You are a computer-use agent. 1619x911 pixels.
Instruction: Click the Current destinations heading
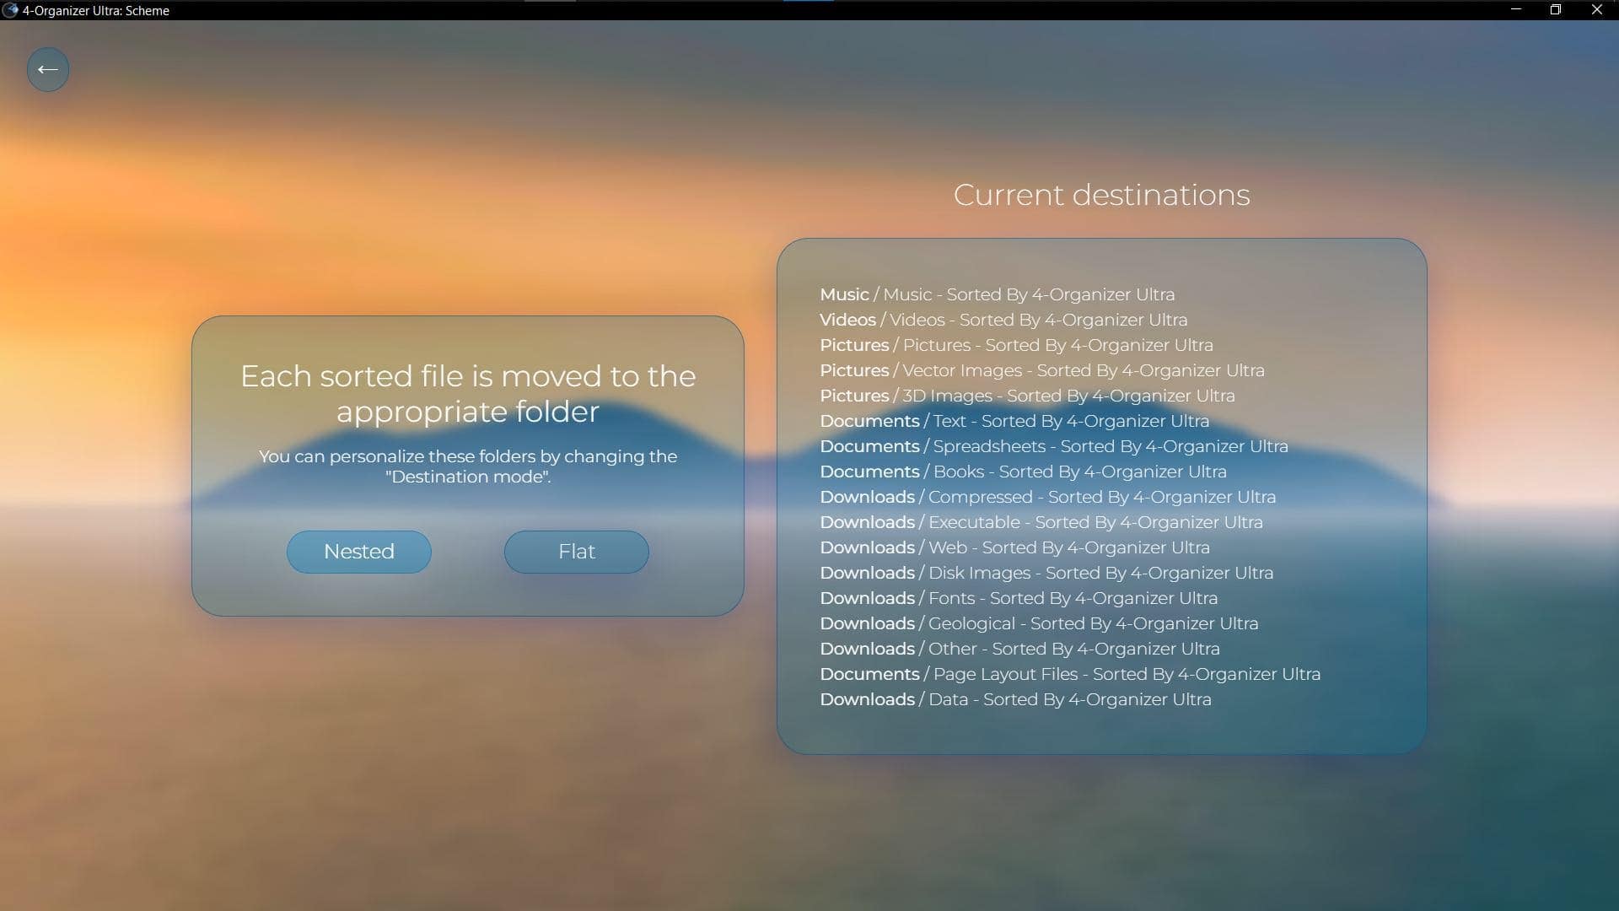[x=1102, y=195]
